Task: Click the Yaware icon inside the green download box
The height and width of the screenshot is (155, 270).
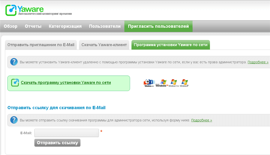Action: (x=15, y=83)
